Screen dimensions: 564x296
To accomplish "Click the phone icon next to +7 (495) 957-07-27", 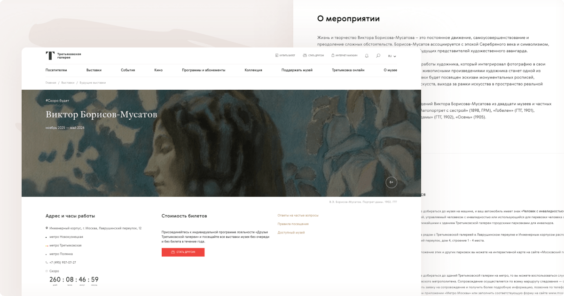I will (x=47, y=262).
